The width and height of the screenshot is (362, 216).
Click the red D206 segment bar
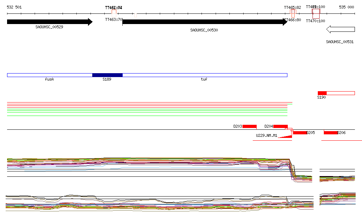click(331, 133)
